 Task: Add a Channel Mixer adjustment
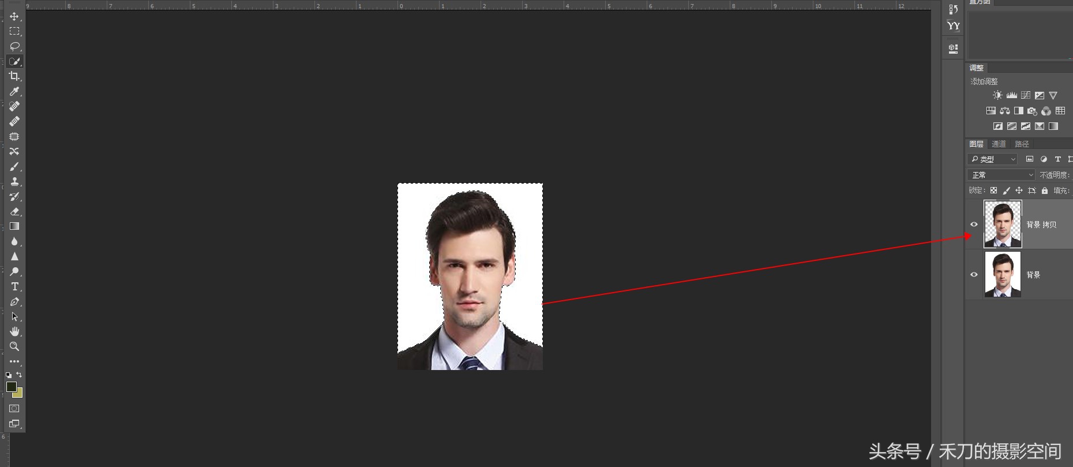click(x=1046, y=111)
